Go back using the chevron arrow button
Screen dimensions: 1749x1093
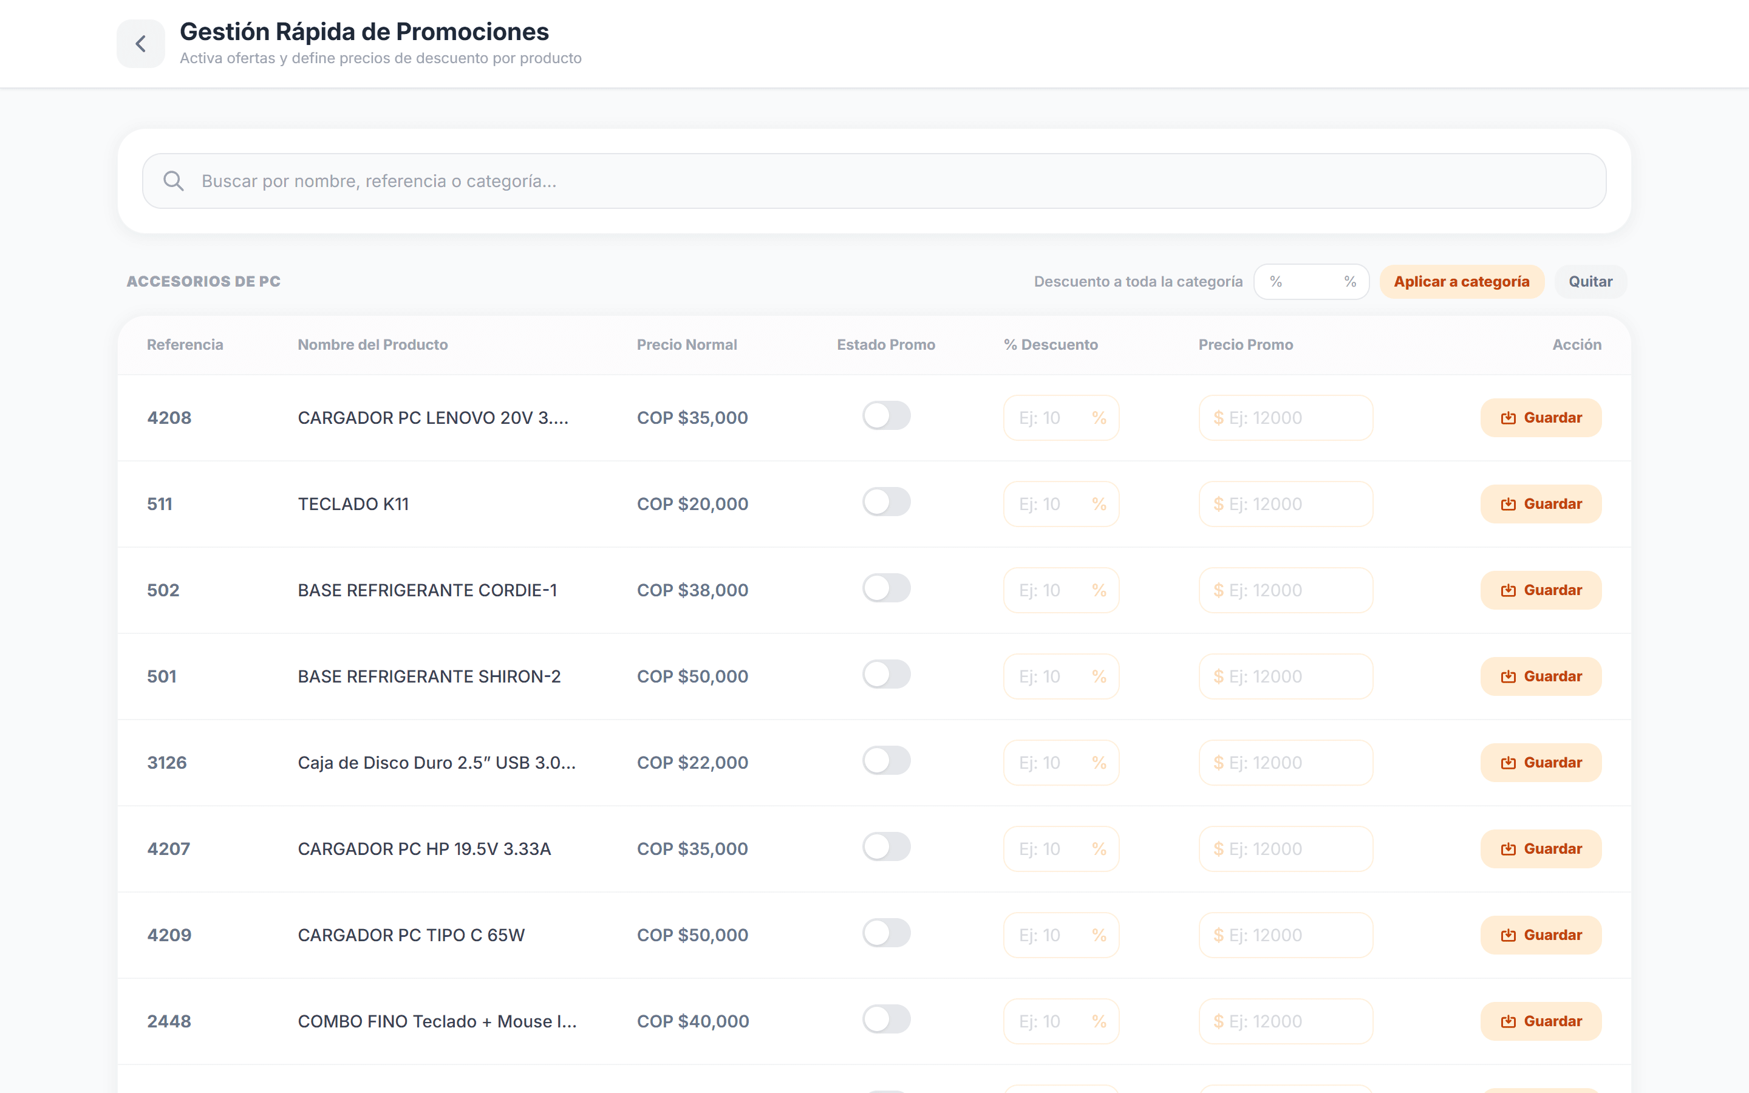[141, 43]
